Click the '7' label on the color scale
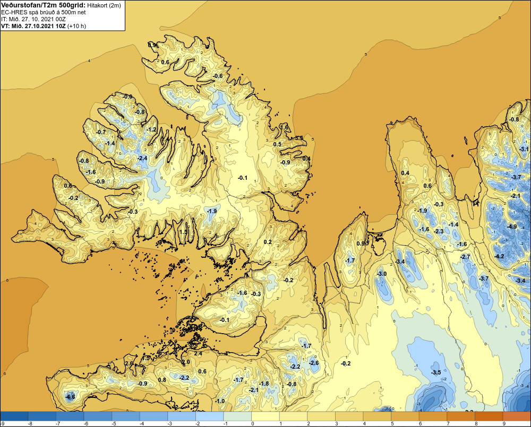Viewport: 531px width, 427px height. (x=448, y=424)
